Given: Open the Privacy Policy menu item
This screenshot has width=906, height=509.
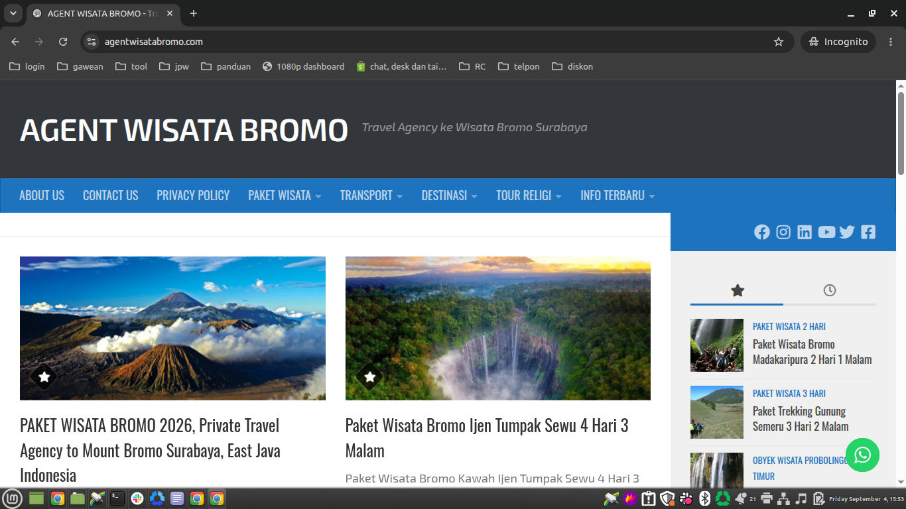Looking at the screenshot, I should pos(193,196).
